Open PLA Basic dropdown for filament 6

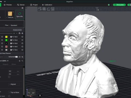click(x=14, y=43)
